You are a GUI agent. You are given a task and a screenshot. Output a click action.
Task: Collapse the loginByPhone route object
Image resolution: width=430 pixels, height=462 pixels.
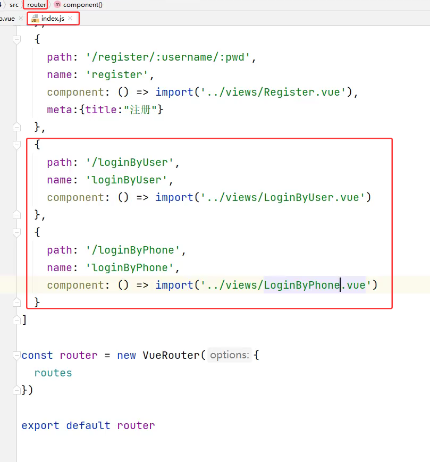click(x=17, y=232)
